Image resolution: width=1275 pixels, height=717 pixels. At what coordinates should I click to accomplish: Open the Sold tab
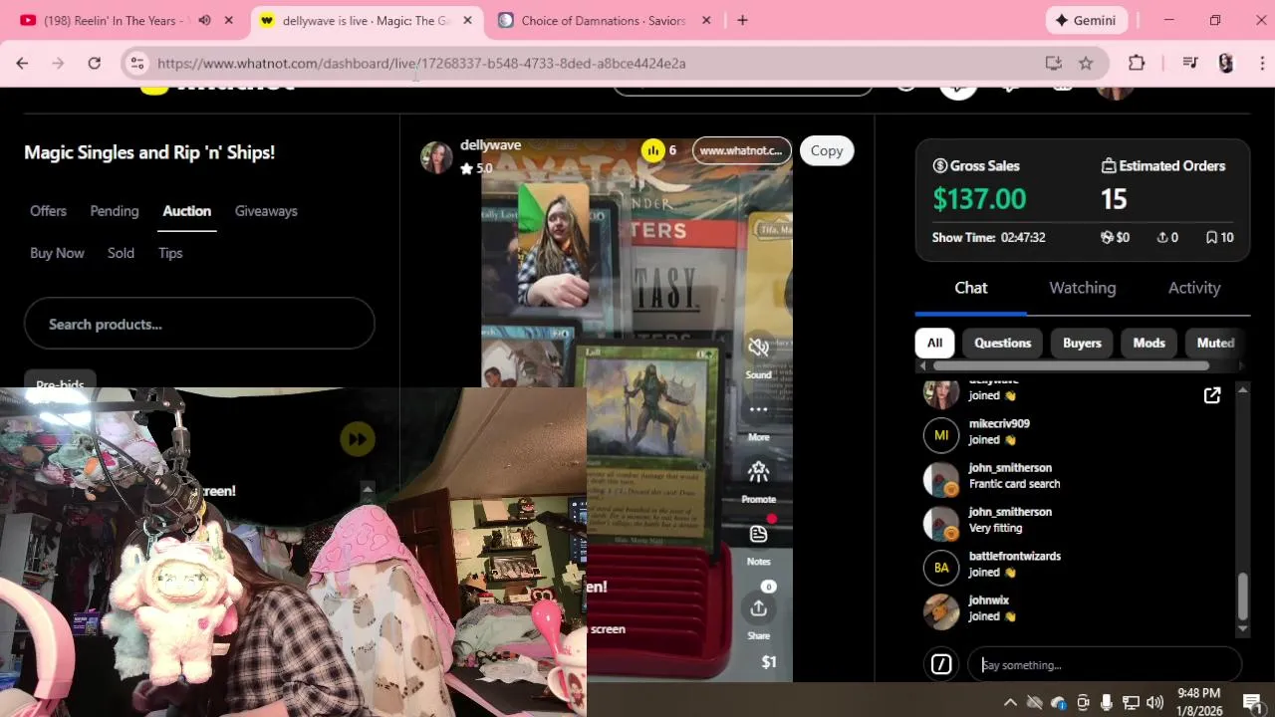pyautogui.click(x=121, y=253)
